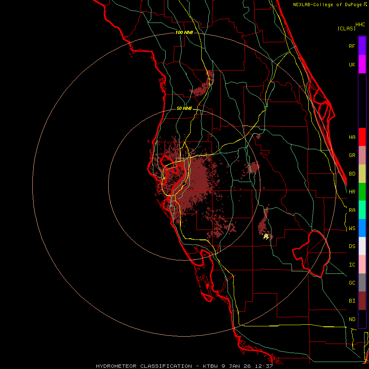
Task: Click the DS legend label
Action: pos(352,246)
